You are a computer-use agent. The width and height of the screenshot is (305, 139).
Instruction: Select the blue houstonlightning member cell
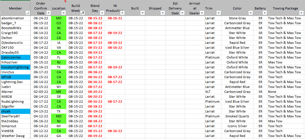click(15, 67)
